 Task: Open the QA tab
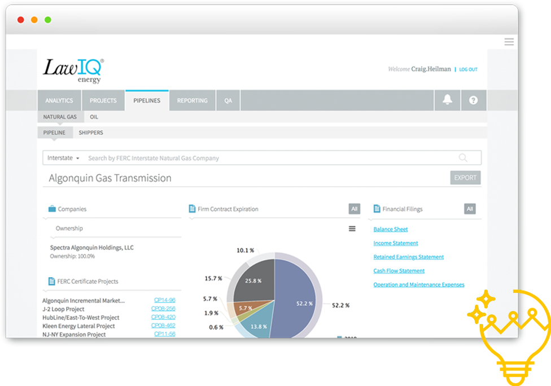click(x=228, y=100)
